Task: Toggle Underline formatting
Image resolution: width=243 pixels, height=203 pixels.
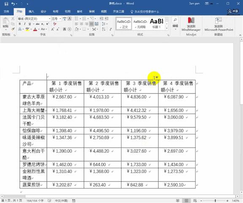Action: point(30,24)
